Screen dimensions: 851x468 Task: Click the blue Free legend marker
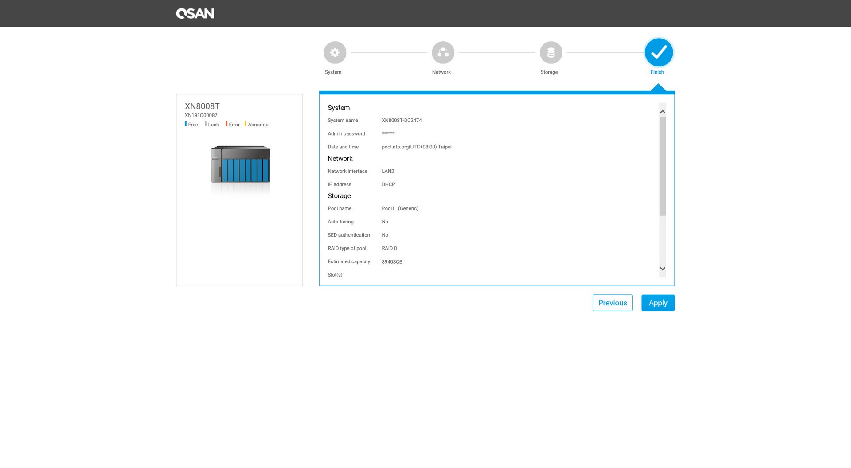[x=186, y=124]
